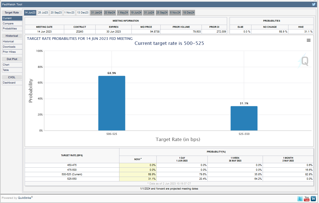Select the 26 Jul23 meeting tab
This screenshot has width=319, height=203.
pyautogui.click(x=43, y=13)
